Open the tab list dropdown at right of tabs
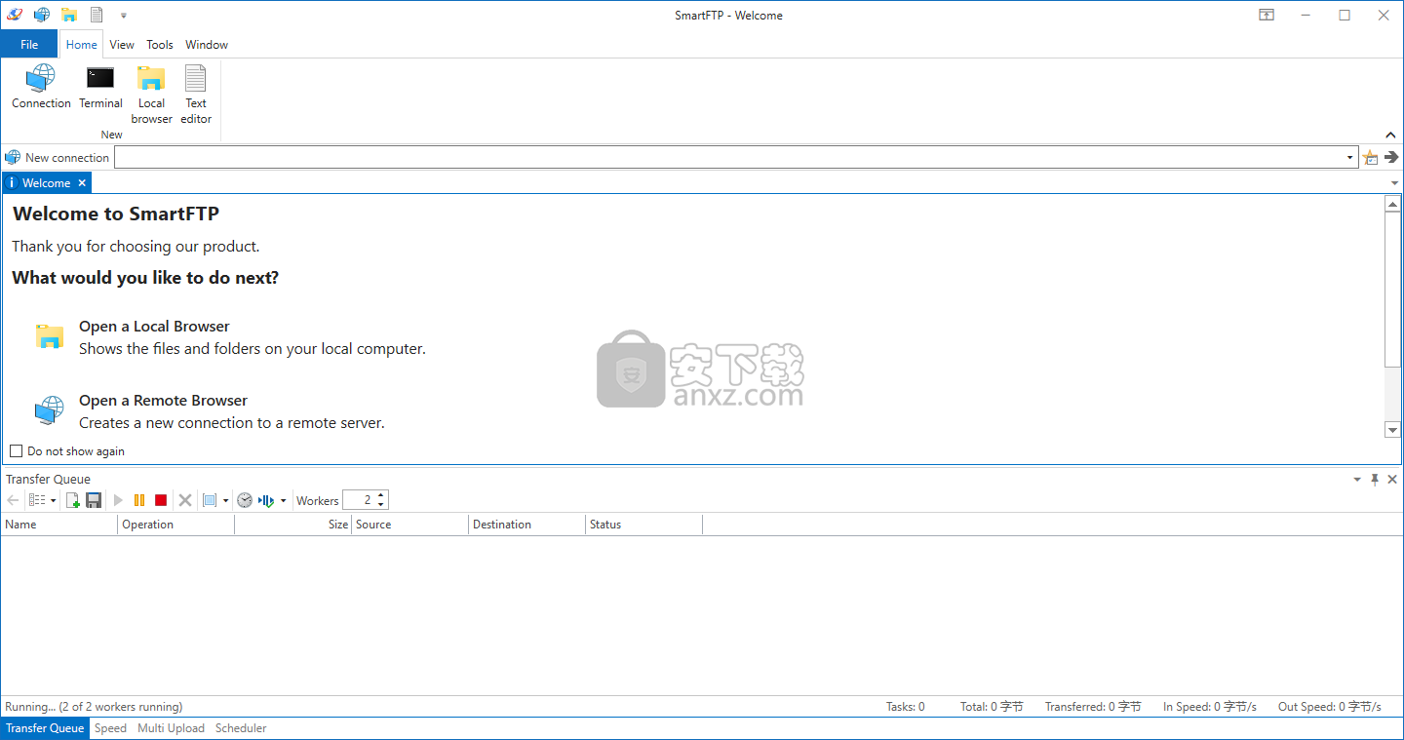 click(x=1393, y=182)
